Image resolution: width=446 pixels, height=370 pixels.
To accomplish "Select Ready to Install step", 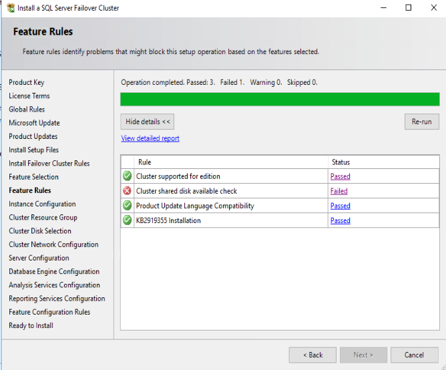I will 31,326.
